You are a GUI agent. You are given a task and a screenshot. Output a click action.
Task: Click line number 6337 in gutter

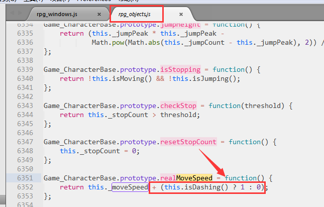coord(25,51)
